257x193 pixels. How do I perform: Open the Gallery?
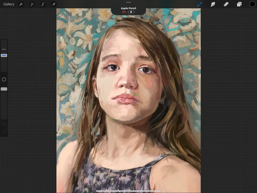[9, 4]
